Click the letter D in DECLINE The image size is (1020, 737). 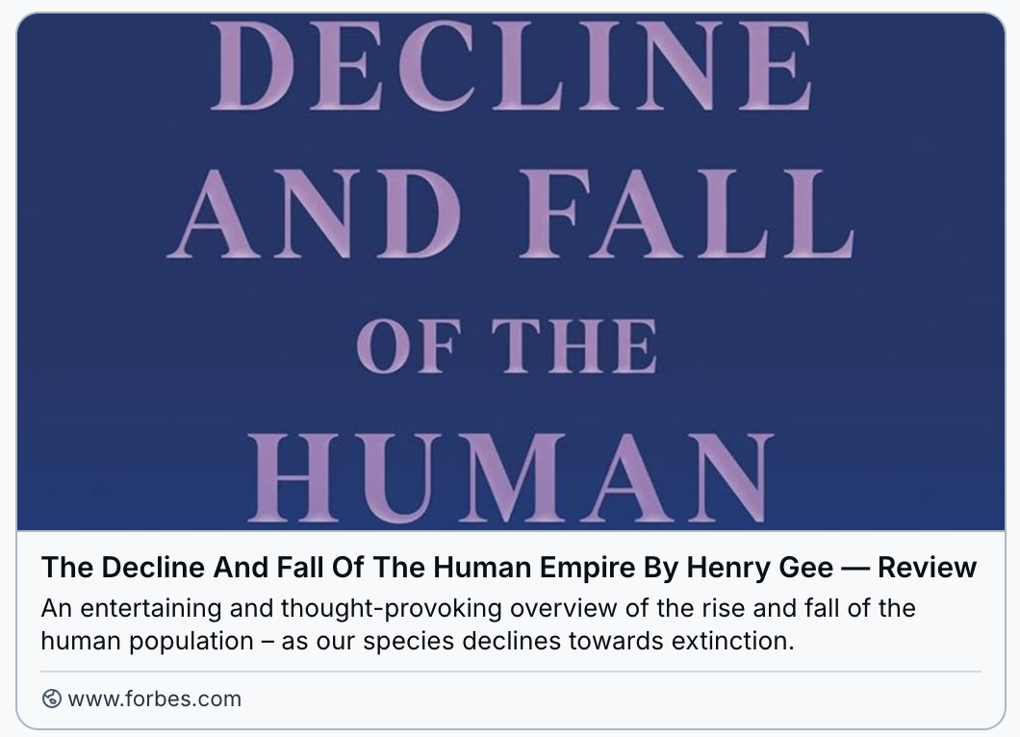coord(252,65)
